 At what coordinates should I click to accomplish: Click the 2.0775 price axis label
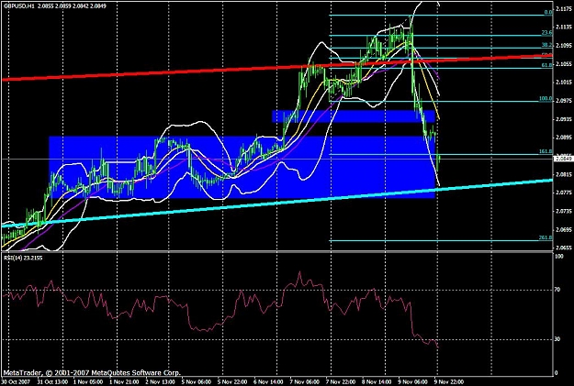tap(562, 193)
